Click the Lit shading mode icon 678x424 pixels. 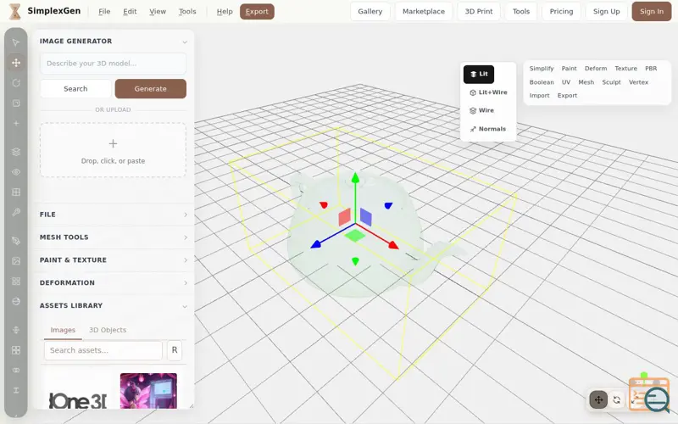click(474, 74)
